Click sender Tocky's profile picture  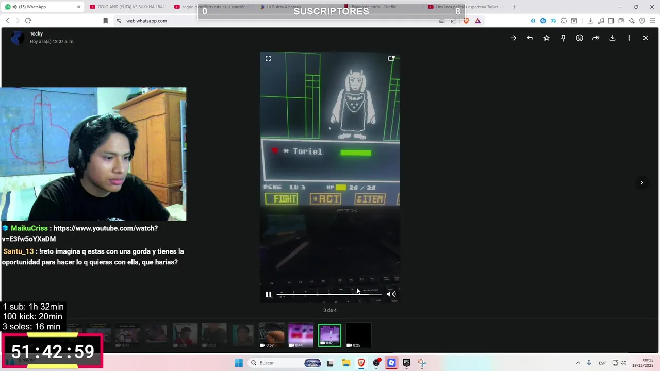click(18, 38)
